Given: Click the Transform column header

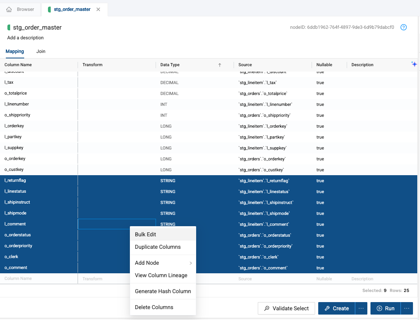Looking at the screenshot, I should click(92, 65).
